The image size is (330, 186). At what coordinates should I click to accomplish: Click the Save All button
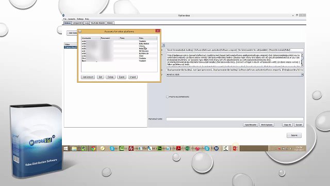287,125
